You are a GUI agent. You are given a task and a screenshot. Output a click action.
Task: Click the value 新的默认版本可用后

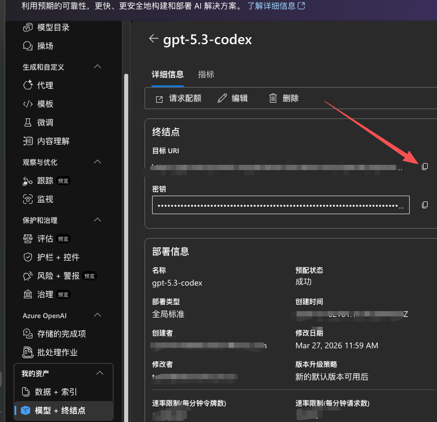click(x=331, y=377)
